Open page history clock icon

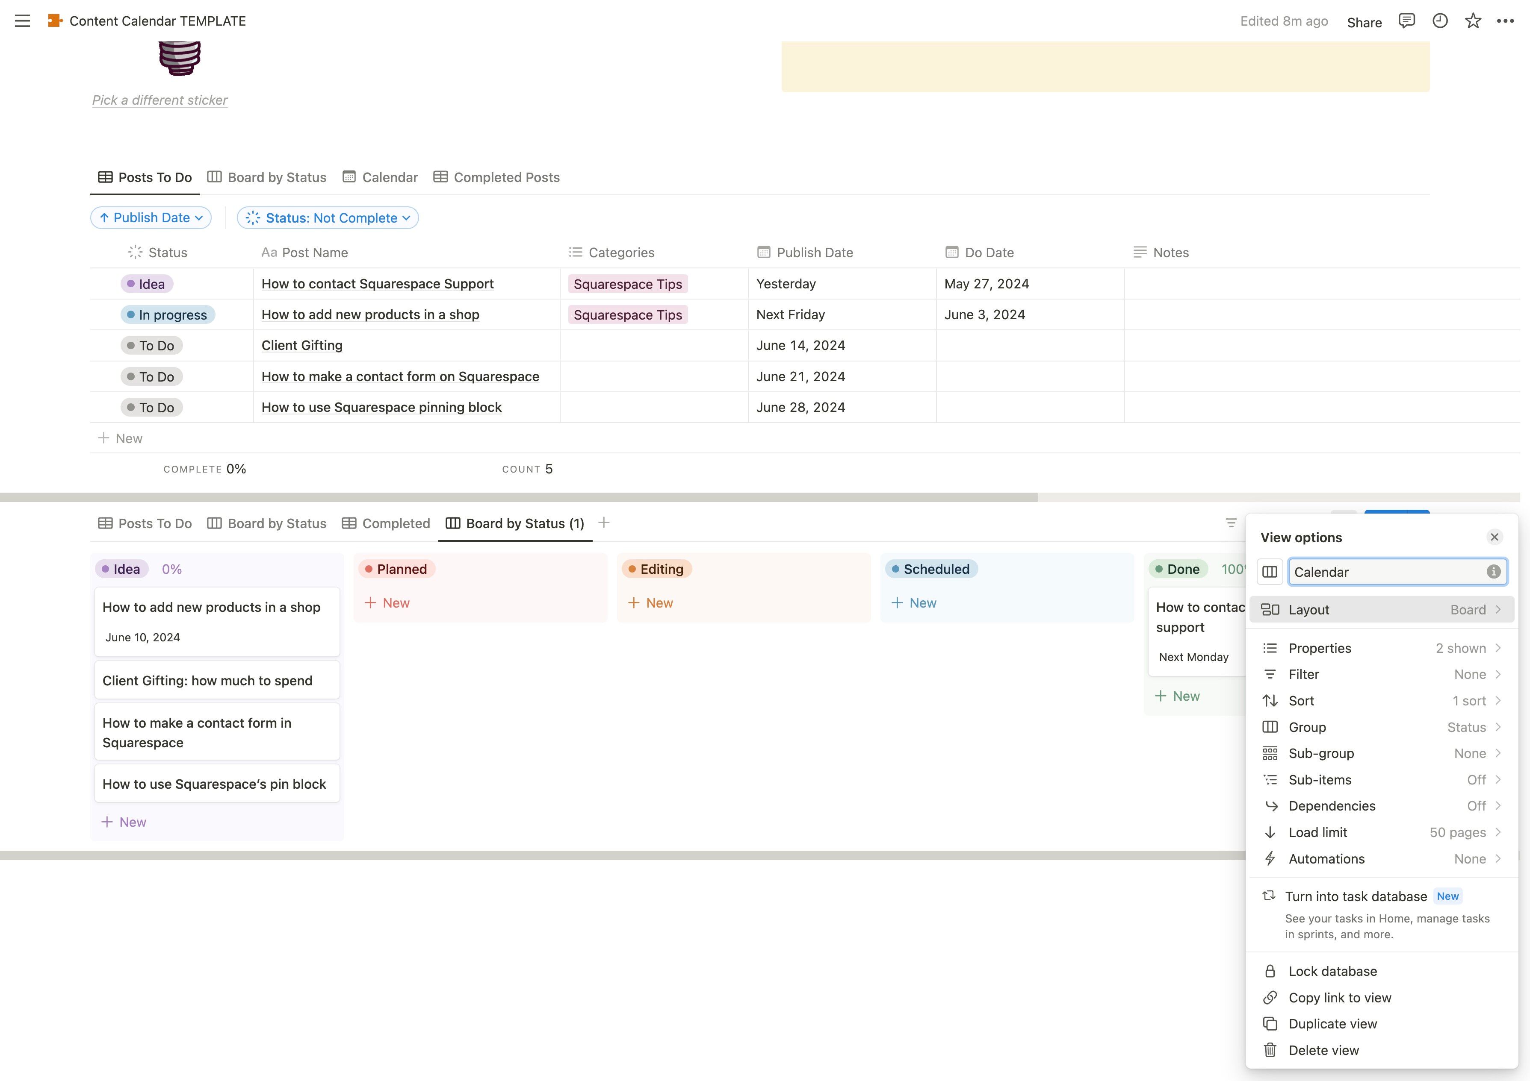[1439, 21]
